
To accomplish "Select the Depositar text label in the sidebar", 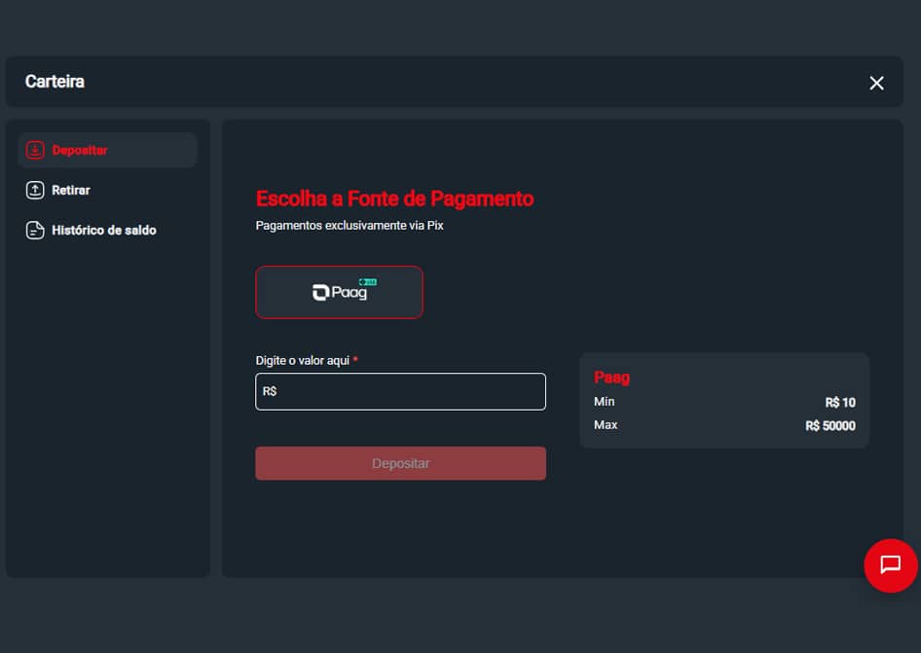I will click(80, 150).
